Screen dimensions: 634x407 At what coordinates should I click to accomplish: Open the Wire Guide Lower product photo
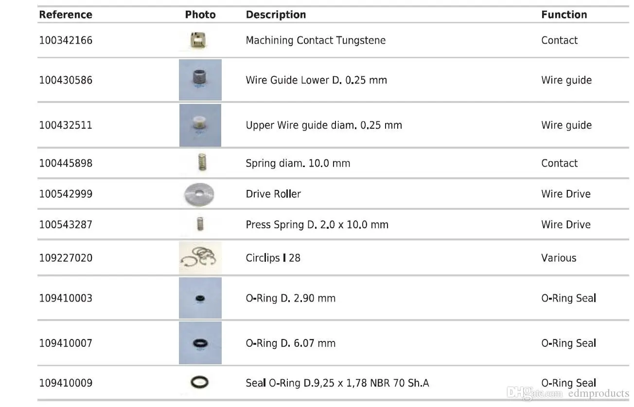click(200, 80)
